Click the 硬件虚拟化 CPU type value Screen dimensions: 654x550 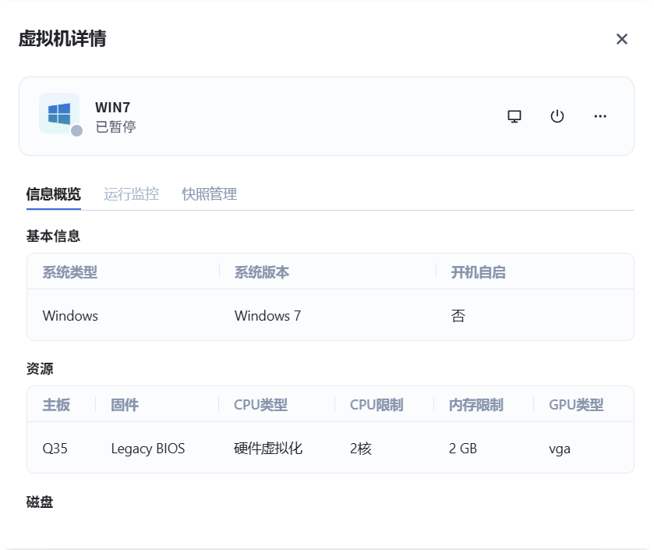pos(268,449)
